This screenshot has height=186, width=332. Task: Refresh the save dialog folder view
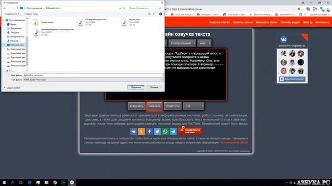(124, 8)
